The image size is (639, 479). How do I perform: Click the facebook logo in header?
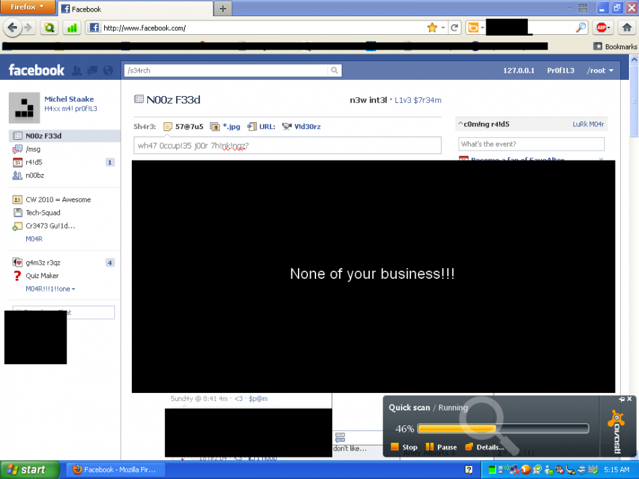pos(36,71)
